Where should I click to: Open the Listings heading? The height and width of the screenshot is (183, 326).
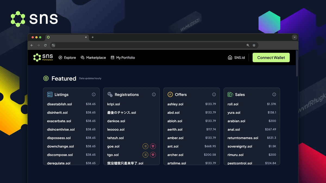coord(61,95)
